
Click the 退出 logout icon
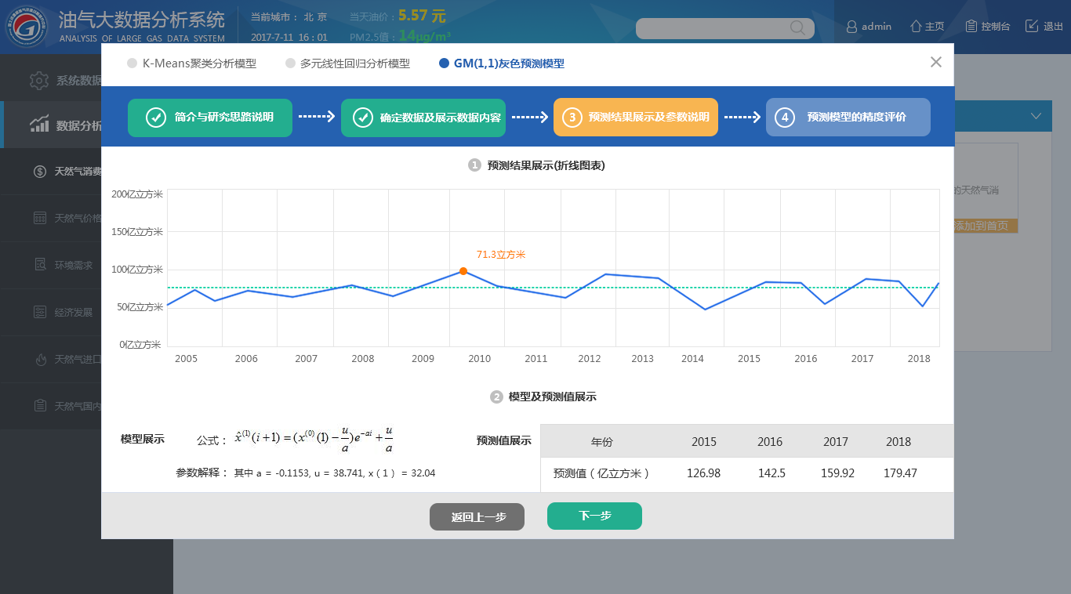click(x=1032, y=26)
